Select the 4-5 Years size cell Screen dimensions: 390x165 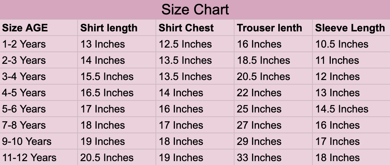click(24, 93)
